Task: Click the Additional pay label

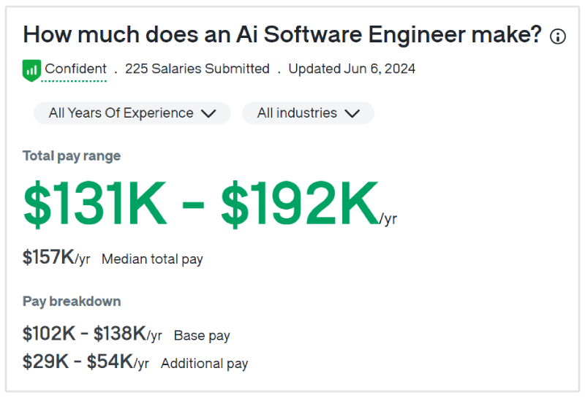Action: click(204, 364)
